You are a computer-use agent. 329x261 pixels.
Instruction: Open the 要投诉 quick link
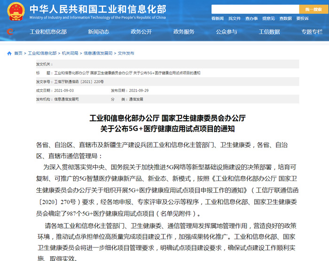pos(303,18)
